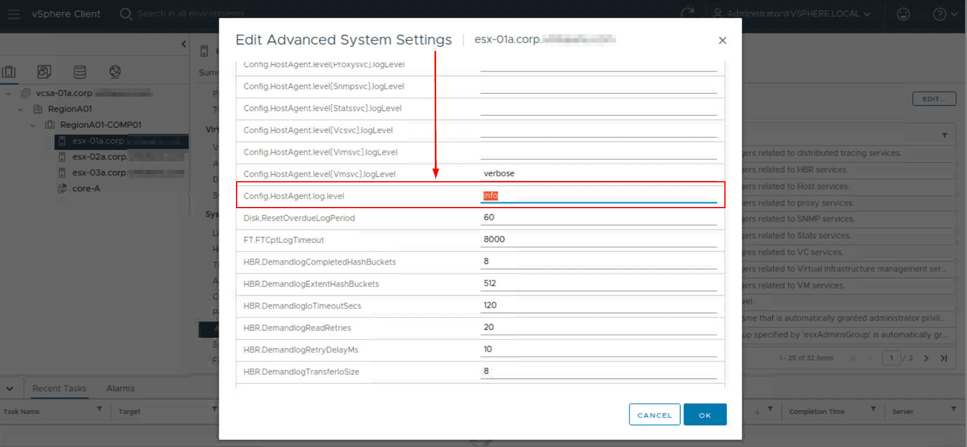Switch to Recent Tasks tab

click(x=59, y=388)
